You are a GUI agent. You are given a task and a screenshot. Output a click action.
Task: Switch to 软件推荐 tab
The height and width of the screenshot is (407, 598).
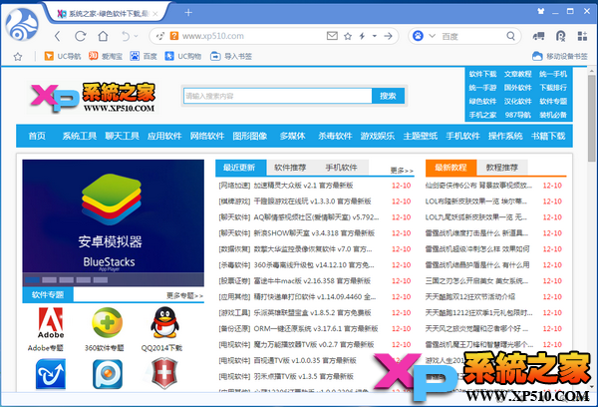coord(290,168)
